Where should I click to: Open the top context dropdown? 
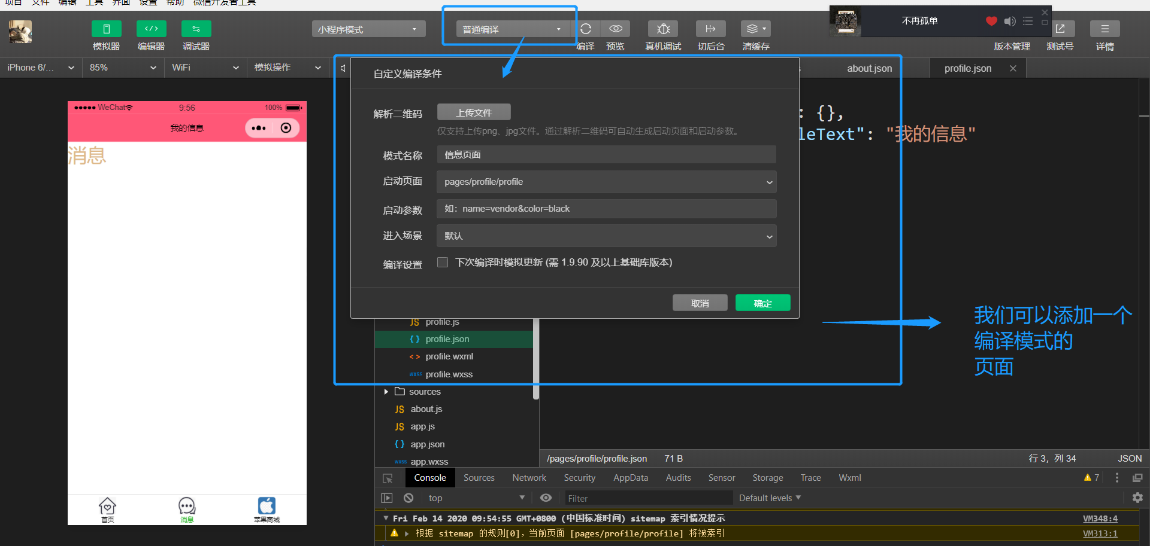(477, 498)
